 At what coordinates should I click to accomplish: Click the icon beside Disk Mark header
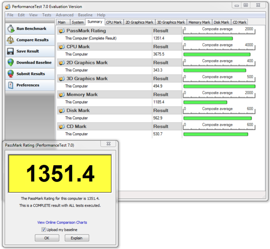coord(61,110)
